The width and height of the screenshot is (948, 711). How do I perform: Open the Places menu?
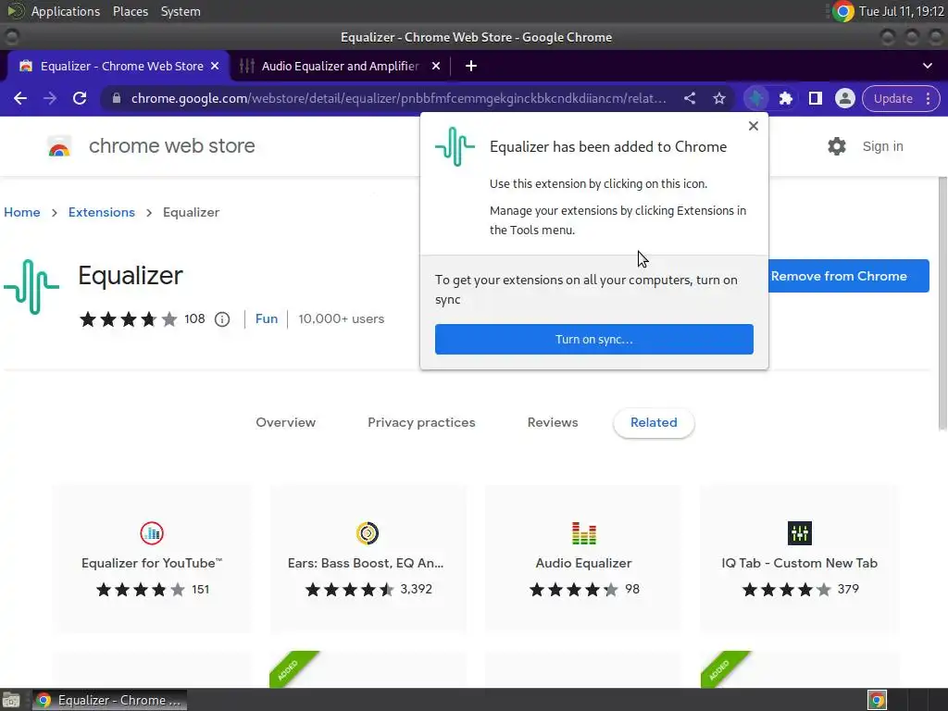coord(131,11)
